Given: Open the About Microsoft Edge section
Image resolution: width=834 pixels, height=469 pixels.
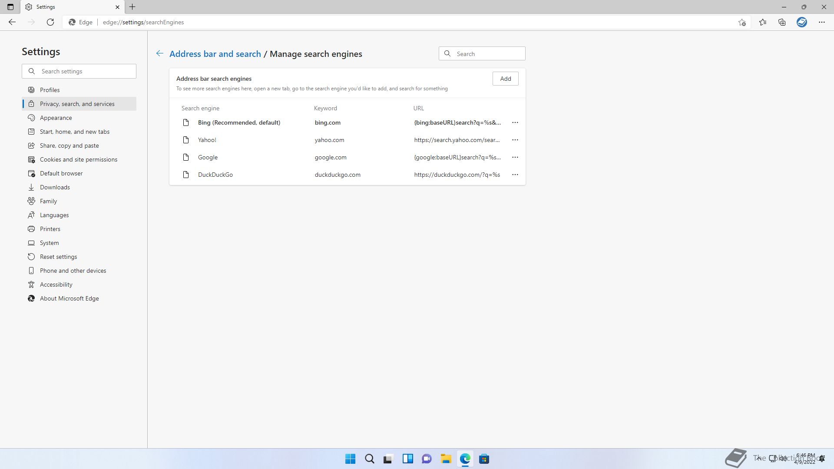Looking at the screenshot, I should pos(79,298).
